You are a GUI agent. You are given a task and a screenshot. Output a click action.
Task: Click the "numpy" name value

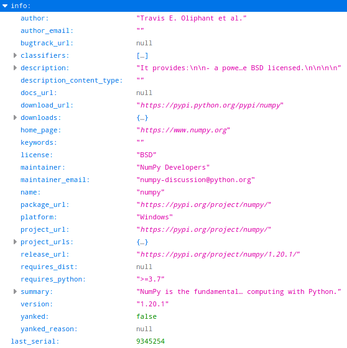point(150,192)
